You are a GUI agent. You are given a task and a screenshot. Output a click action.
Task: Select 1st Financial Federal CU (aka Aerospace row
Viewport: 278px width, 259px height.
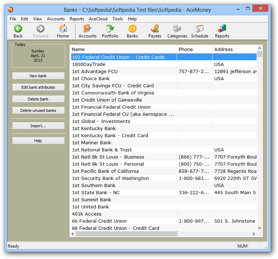coord(163,114)
